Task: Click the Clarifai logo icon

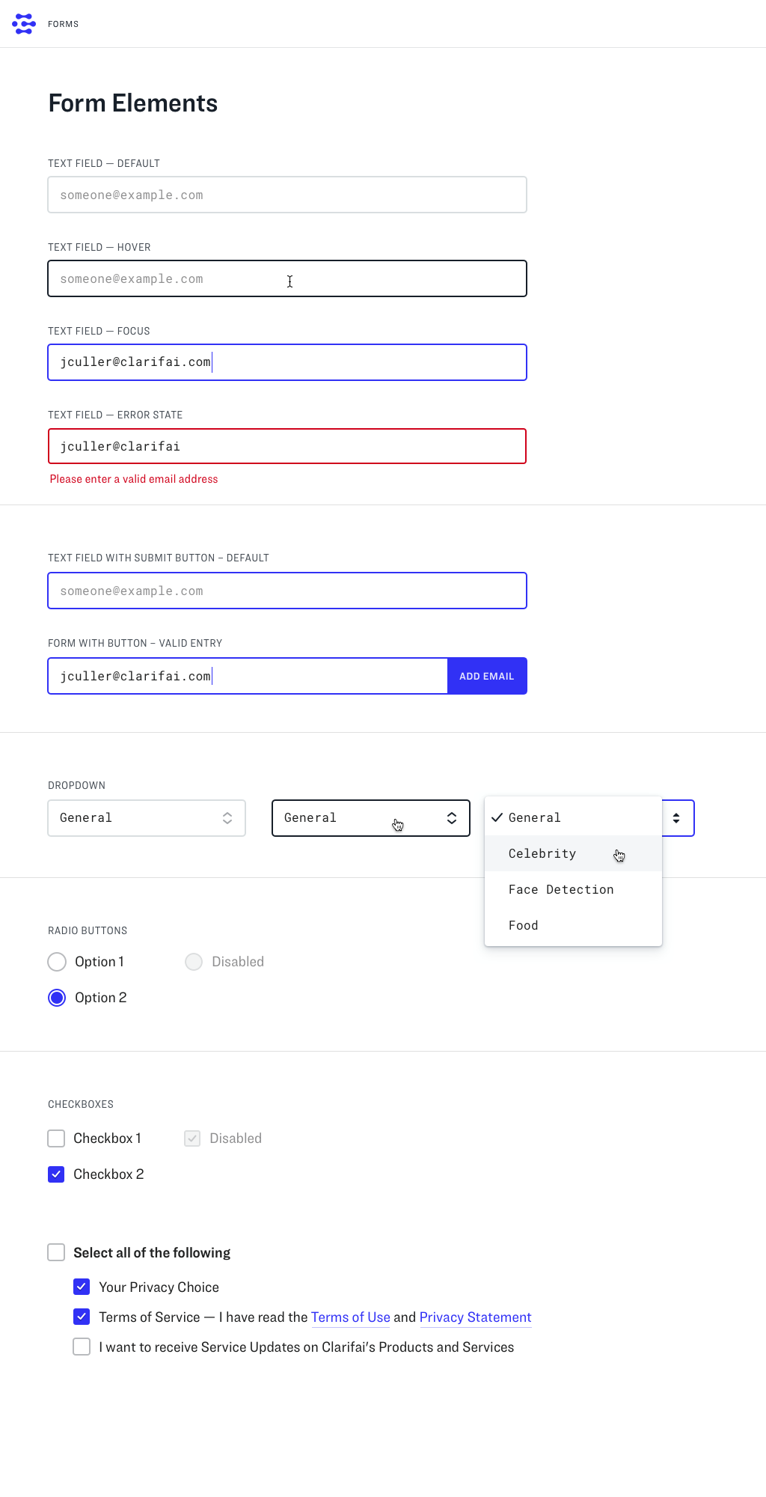Action: [x=24, y=24]
